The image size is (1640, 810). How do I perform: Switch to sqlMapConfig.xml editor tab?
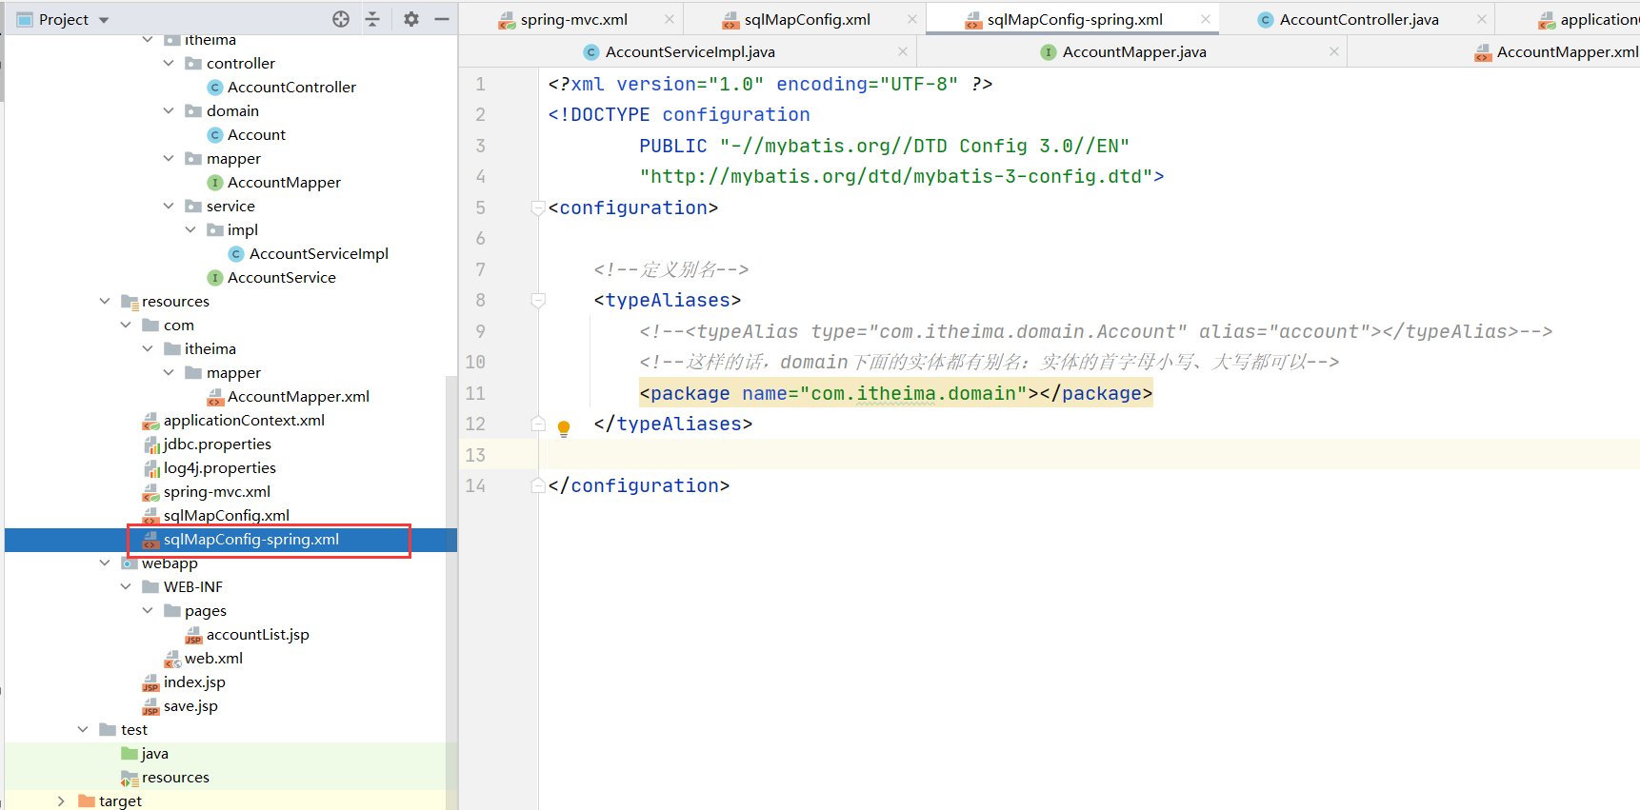point(807,19)
